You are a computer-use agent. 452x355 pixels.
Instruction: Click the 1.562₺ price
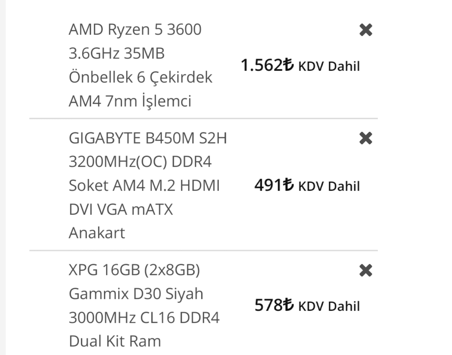(267, 65)
